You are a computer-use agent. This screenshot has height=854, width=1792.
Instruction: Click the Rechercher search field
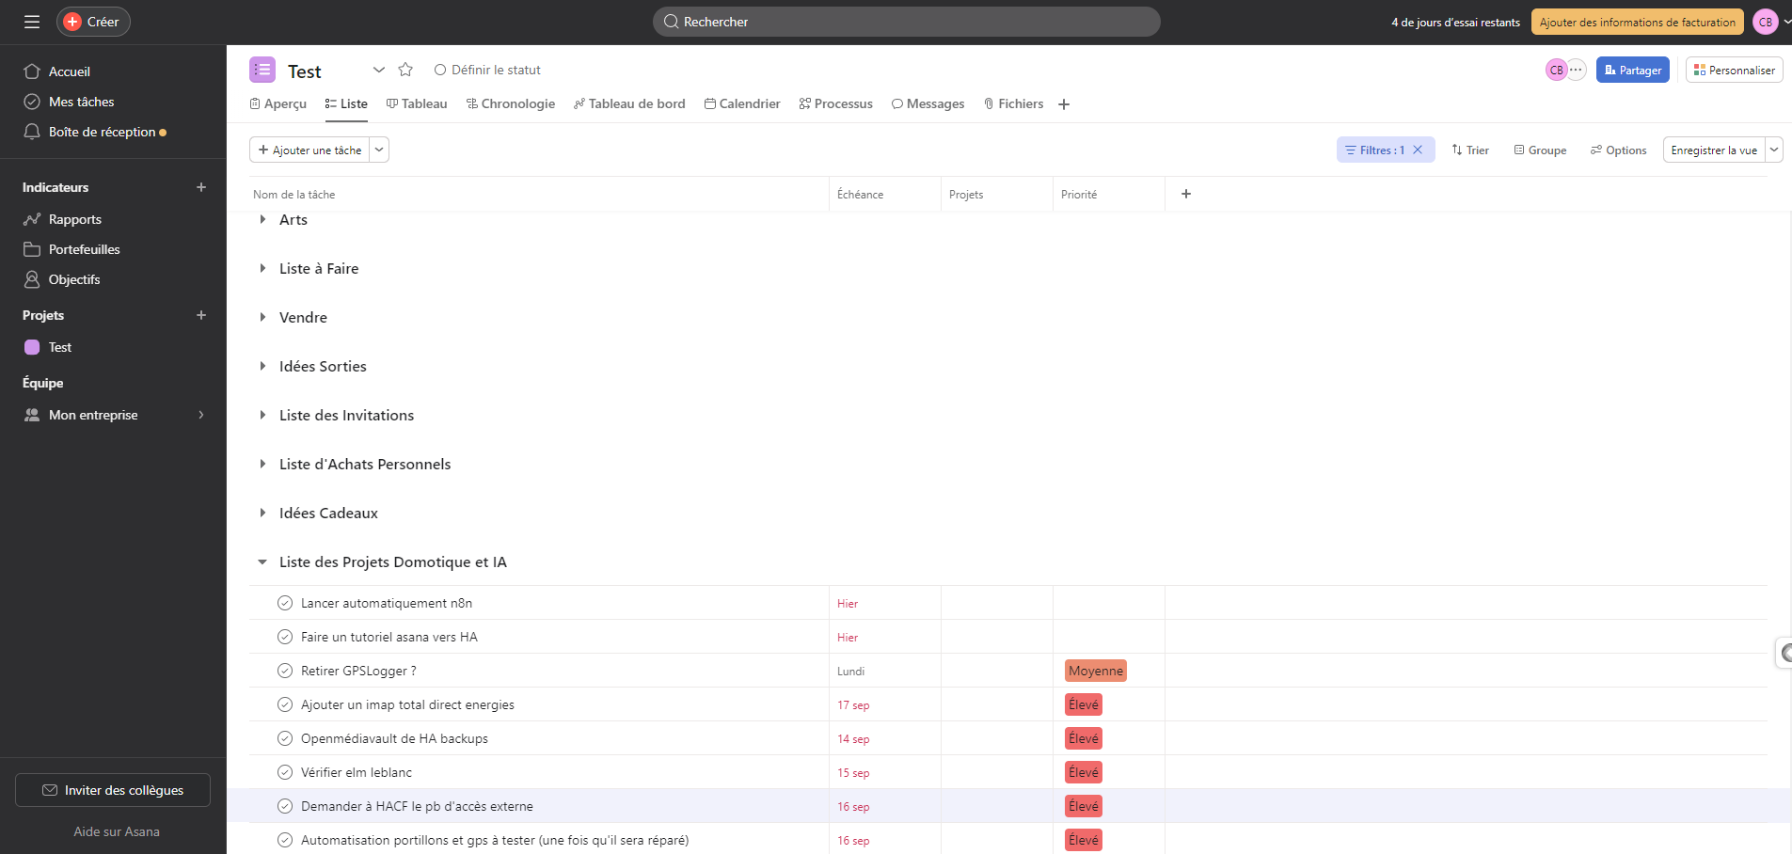(x=906, y=22)
